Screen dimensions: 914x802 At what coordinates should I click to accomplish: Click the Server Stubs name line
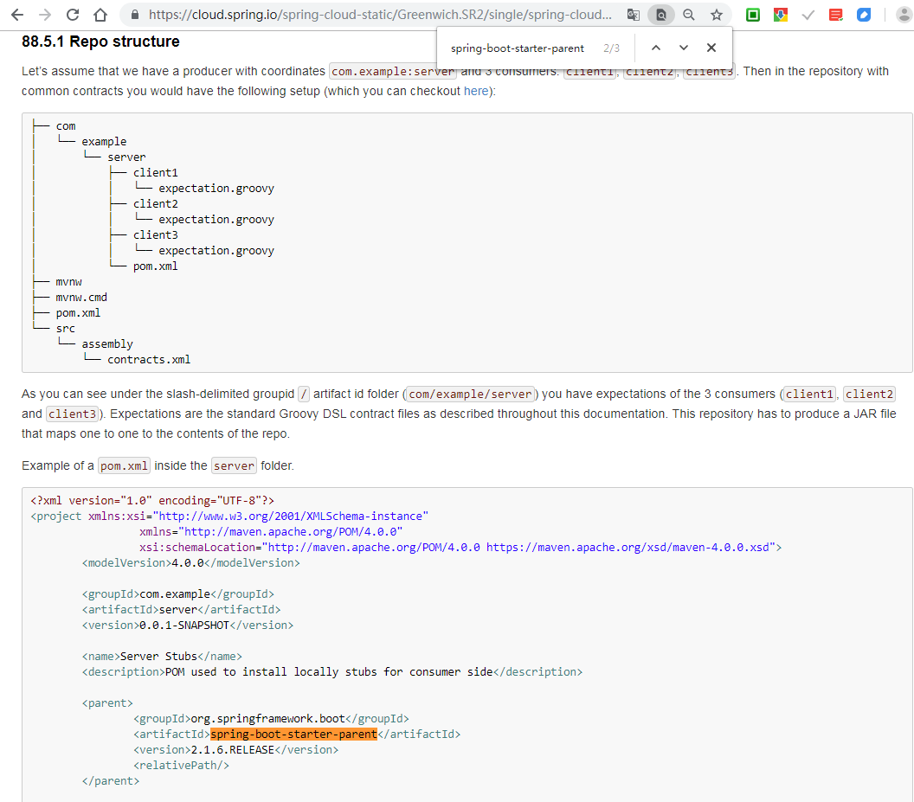pos(162,657)
